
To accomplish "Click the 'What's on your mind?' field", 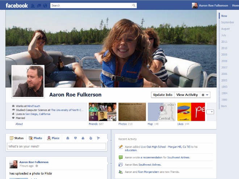I will [x=56, y=146].
